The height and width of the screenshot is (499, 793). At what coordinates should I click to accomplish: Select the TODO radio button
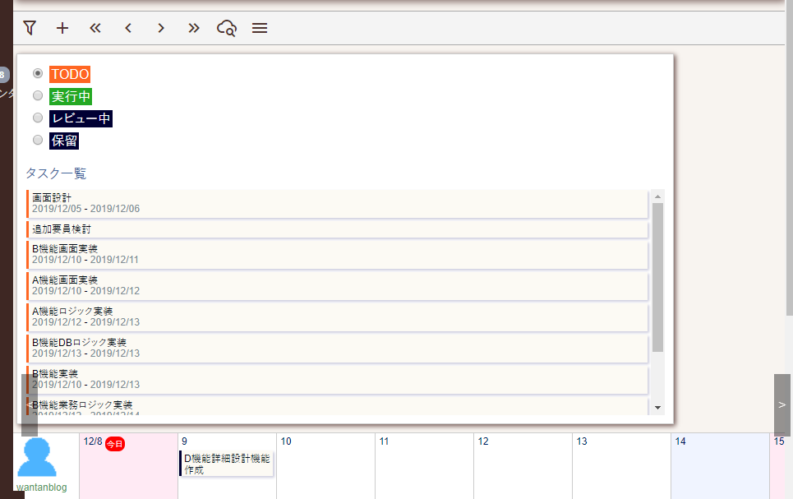(38, 73)
